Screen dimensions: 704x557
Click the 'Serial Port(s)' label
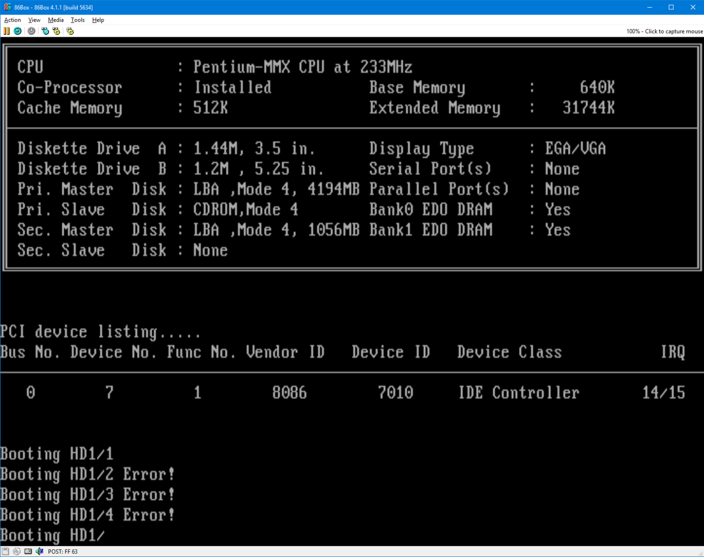[431, 169]
